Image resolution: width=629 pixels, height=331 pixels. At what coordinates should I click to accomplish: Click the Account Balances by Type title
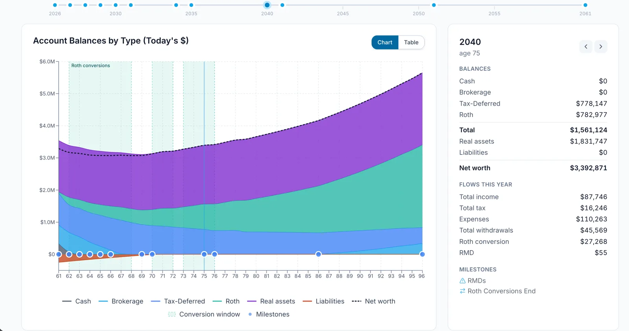tap(111, 41)
